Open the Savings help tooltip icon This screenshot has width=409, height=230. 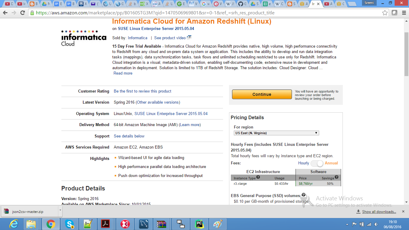[x=337, y=178]
